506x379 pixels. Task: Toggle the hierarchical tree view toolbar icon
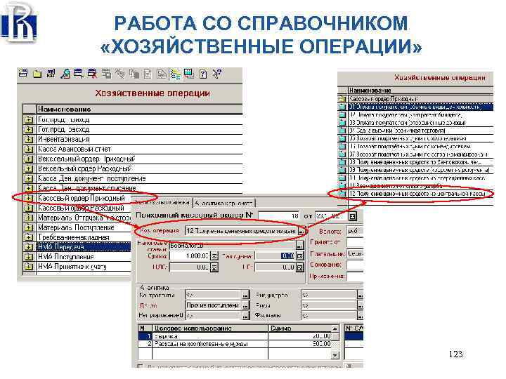pyautogui.click(x=176, y=74)
